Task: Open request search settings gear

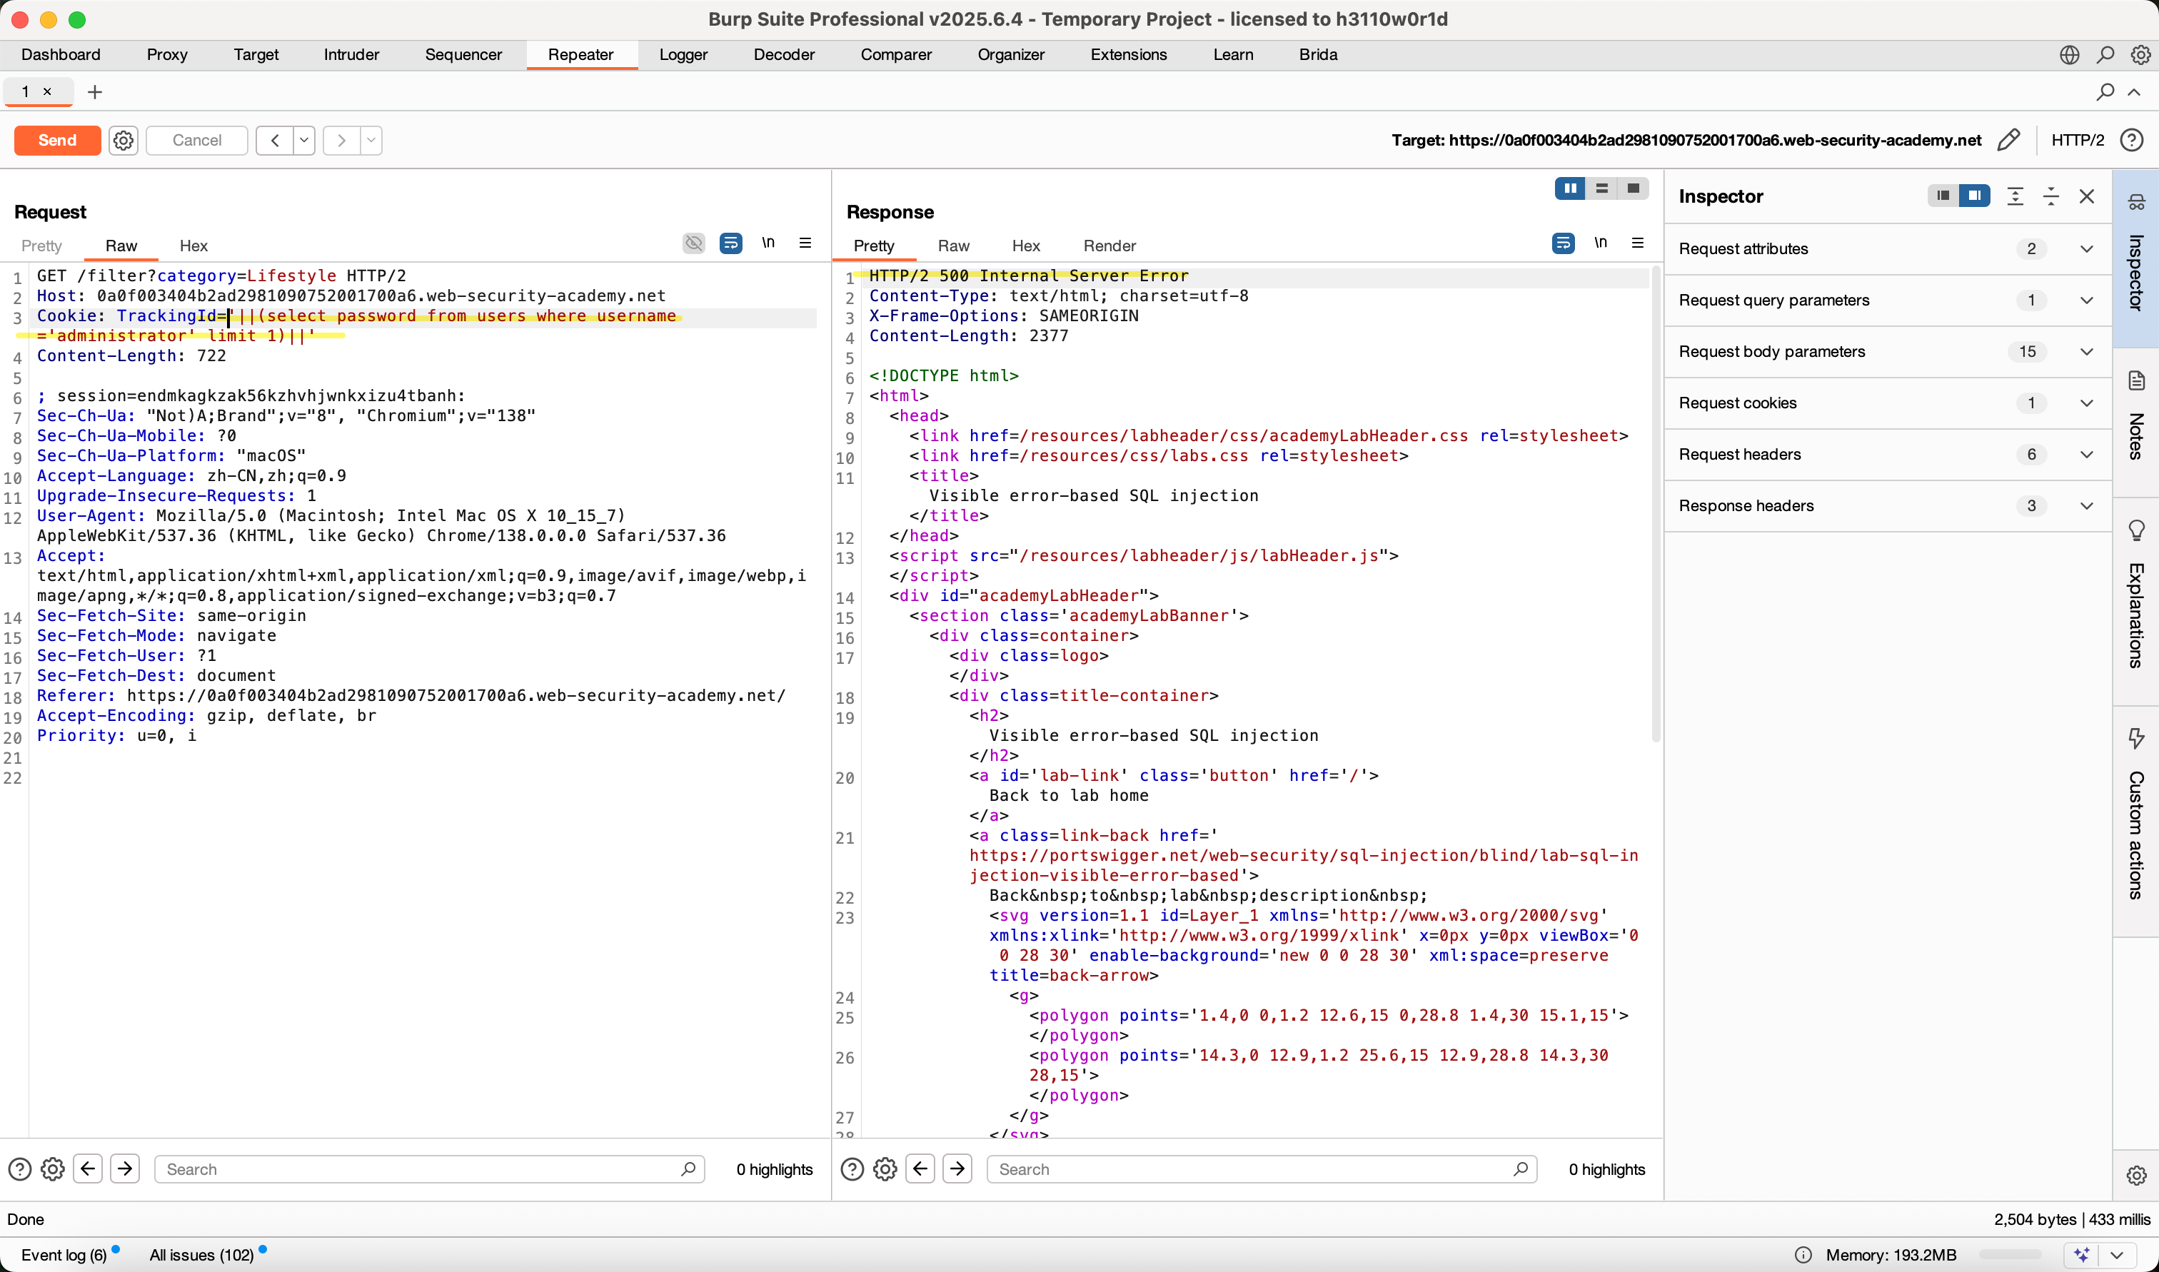Action: (53, 1169)
